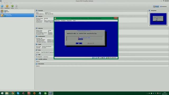Open Dispositivi menu in the VM window
Viewport: 169px width, 95px height.
coord(69,21)
